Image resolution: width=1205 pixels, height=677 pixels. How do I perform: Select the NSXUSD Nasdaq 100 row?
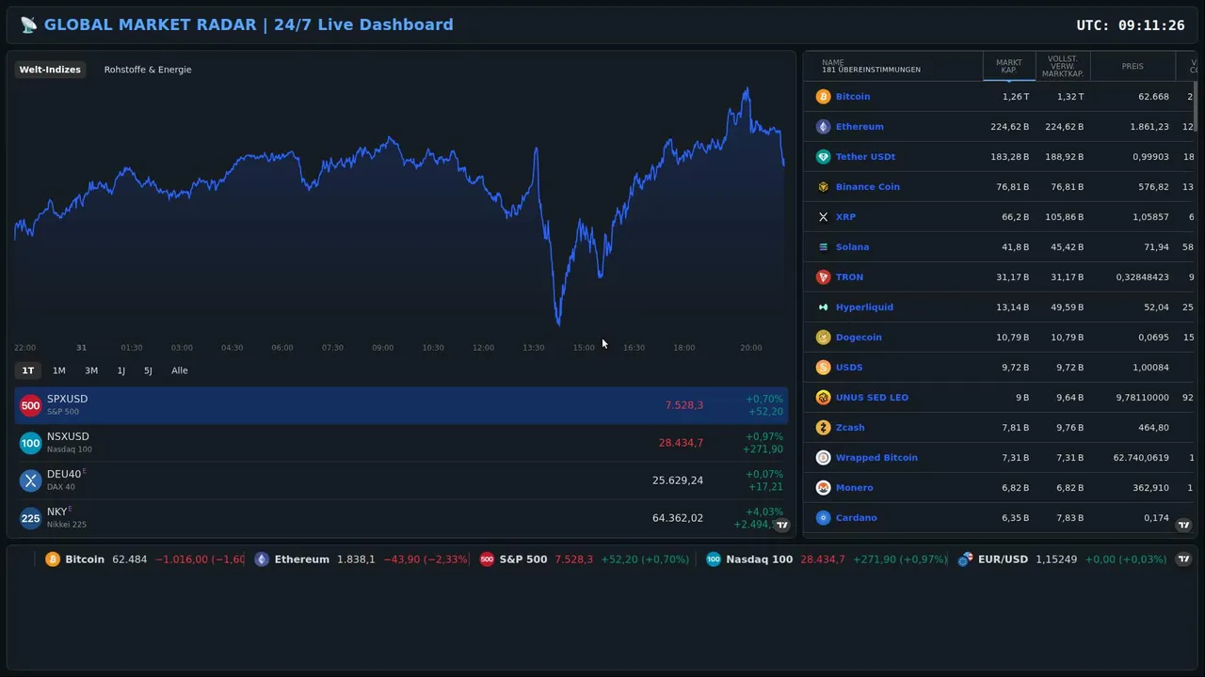pos(401,443)
